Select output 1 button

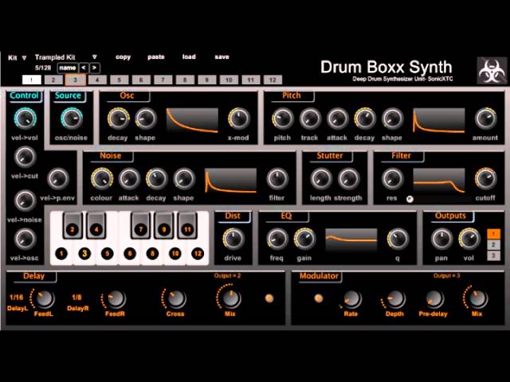(493, 234)
